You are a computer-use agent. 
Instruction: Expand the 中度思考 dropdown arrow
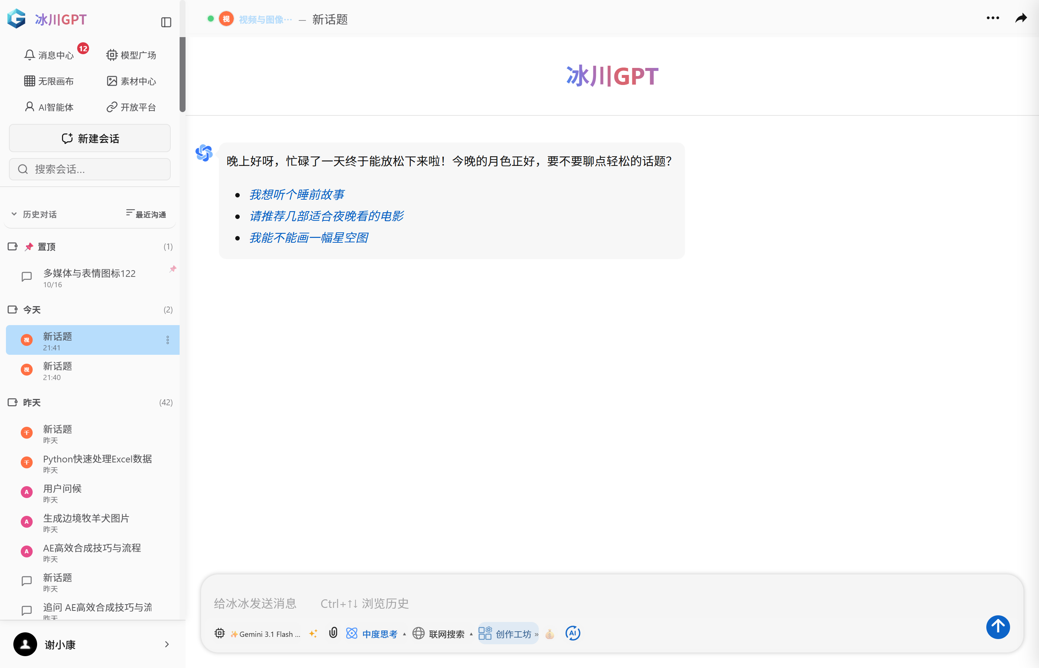click(404, 634)
